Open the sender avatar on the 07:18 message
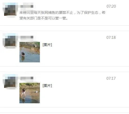129x114 pixels. point(10,41)
